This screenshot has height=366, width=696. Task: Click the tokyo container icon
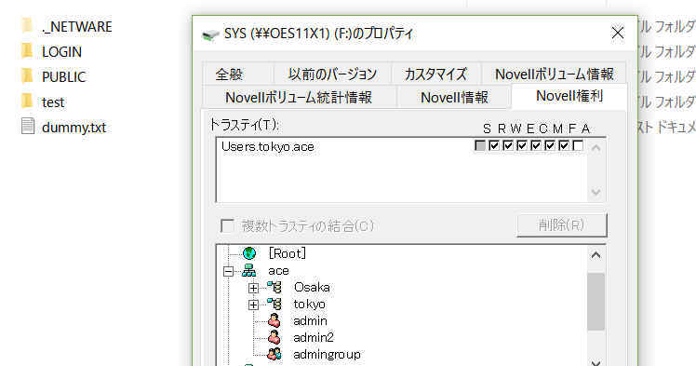click(x=274, y=305)
